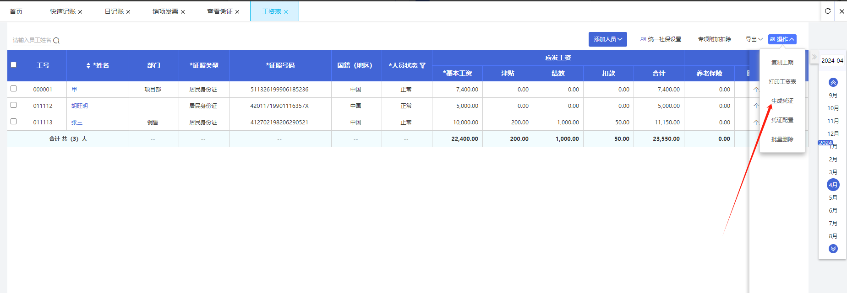Select 11月 in the month list
Image resolution: width=847 pixels, height=293 pixels.
click(x=833, y=121)
